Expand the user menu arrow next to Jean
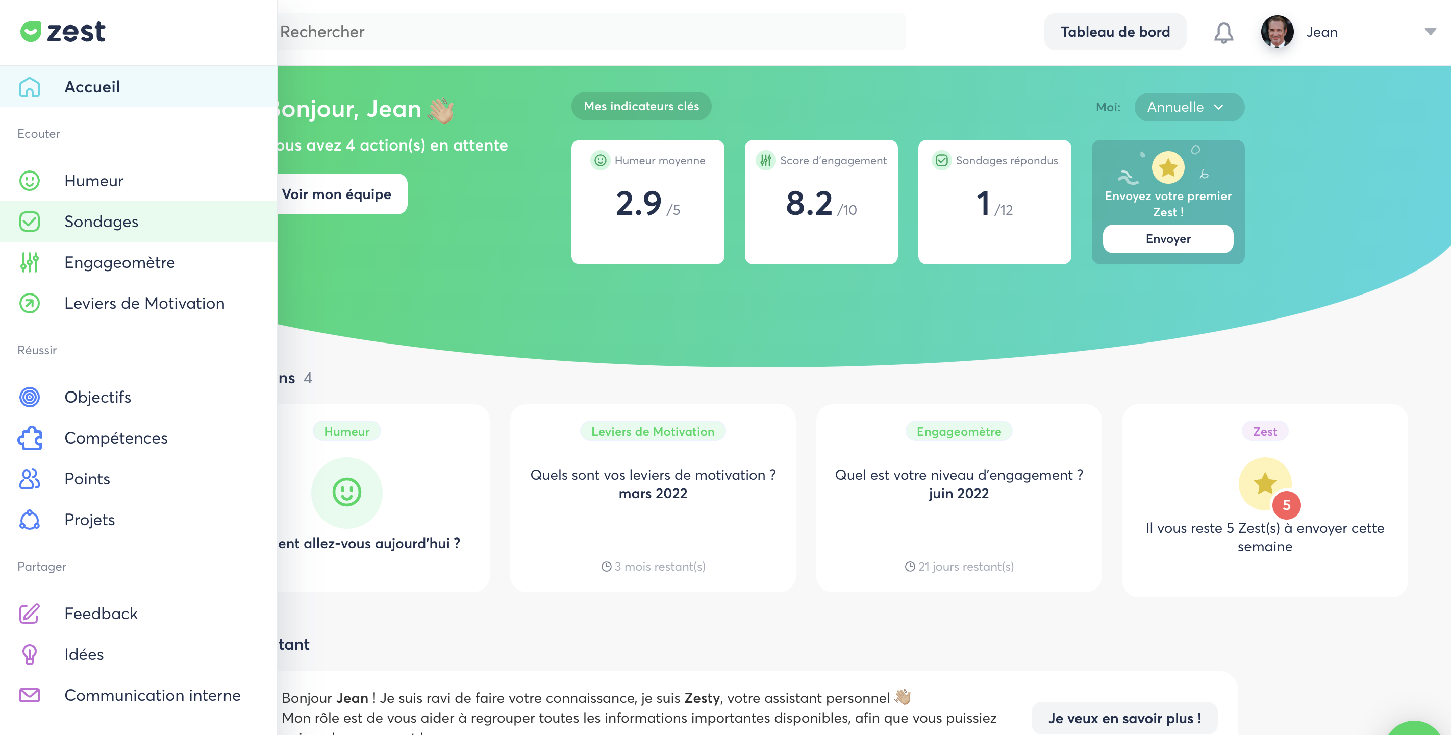1451x735 pixels. click(x=1430, y=32)
